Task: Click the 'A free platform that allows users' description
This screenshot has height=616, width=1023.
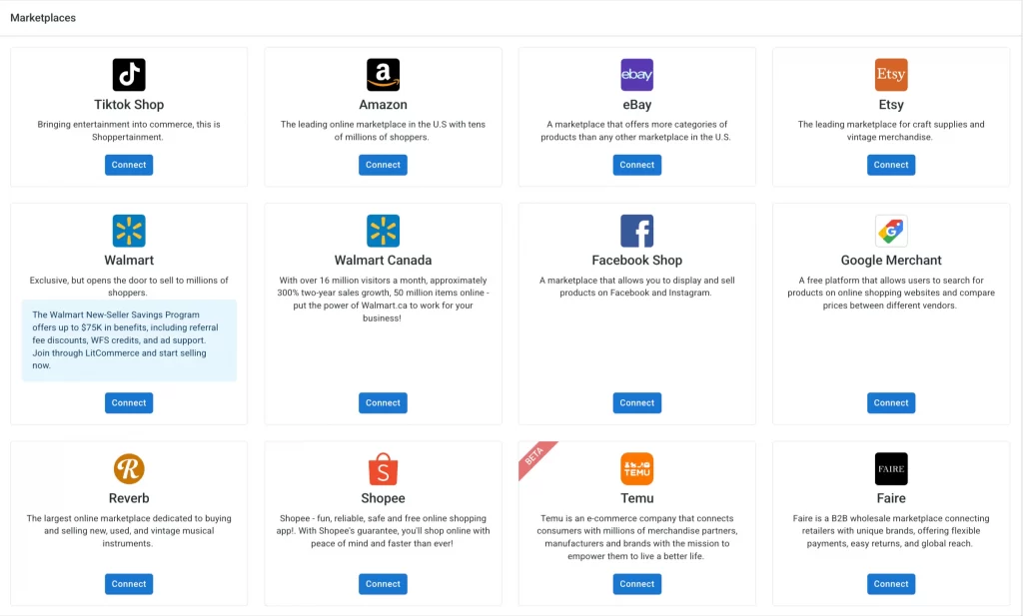Action: coord(891,293)
